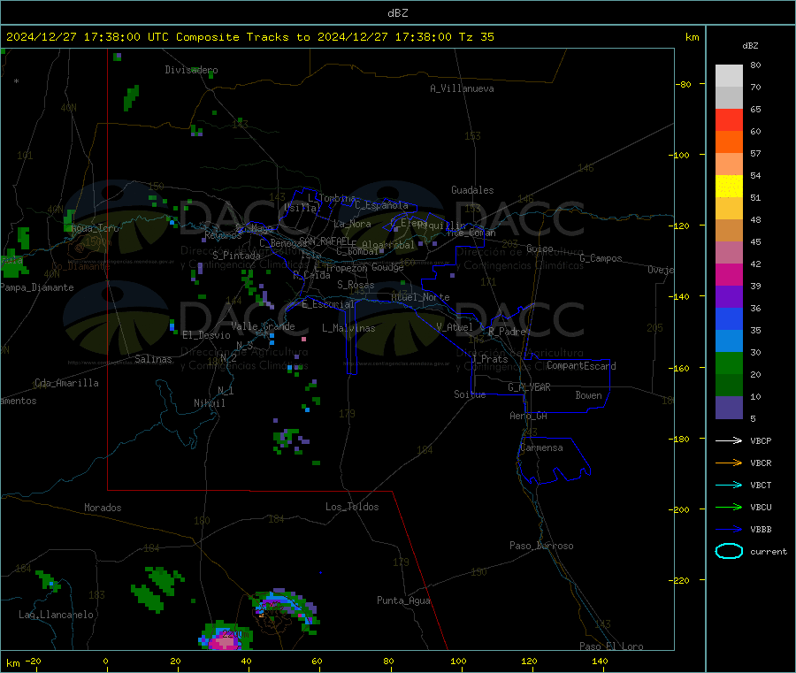Click the green VBCU arrow in legend
Viewport: 796px width, 673px height.
pyautogui.click(x=729, y=507)
